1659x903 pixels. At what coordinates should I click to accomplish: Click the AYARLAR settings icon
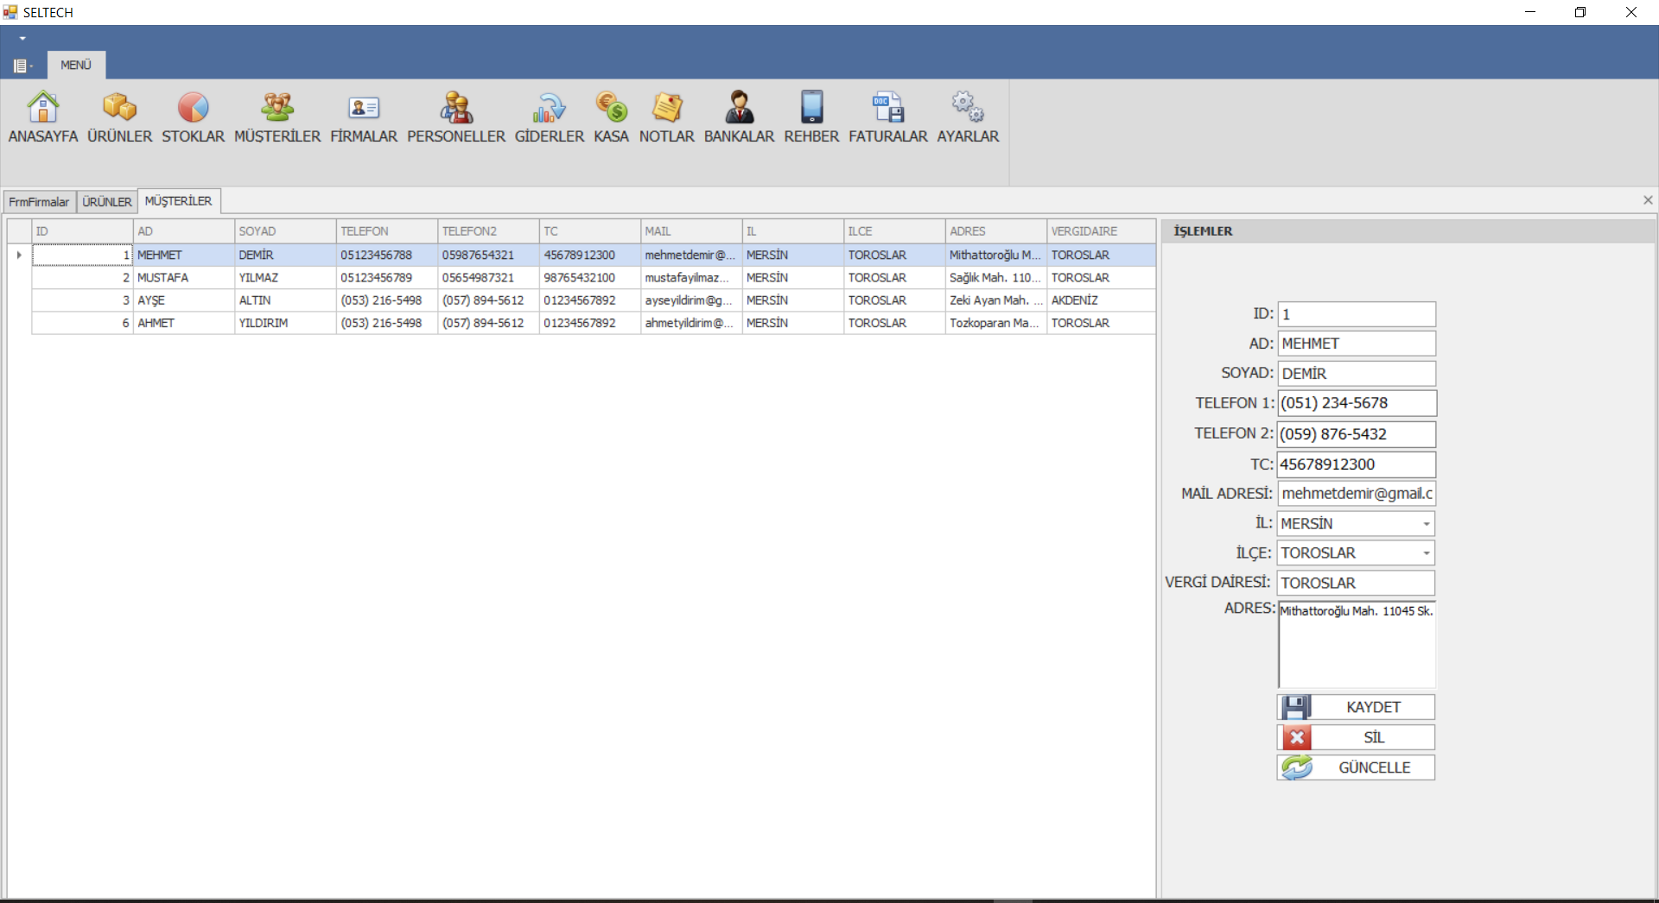[965, 117]
